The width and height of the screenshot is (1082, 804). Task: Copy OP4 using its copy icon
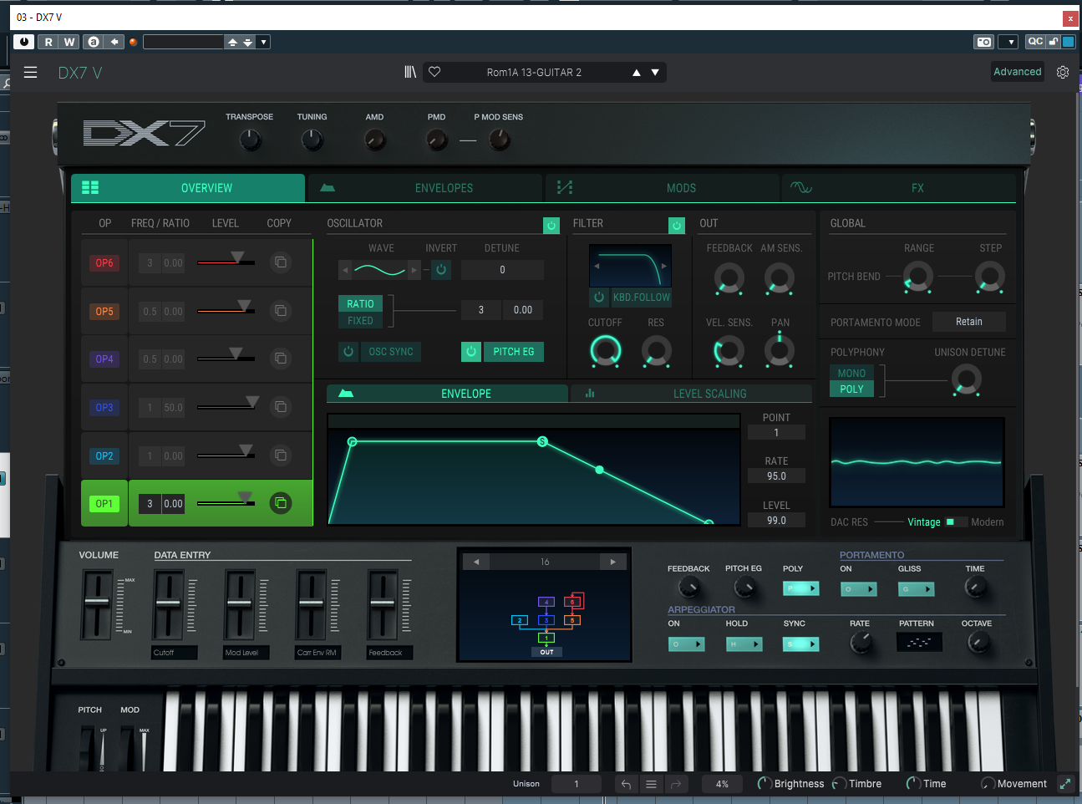point(281,359)
